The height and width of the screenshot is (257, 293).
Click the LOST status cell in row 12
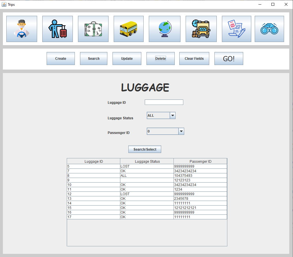coord(147,194)
